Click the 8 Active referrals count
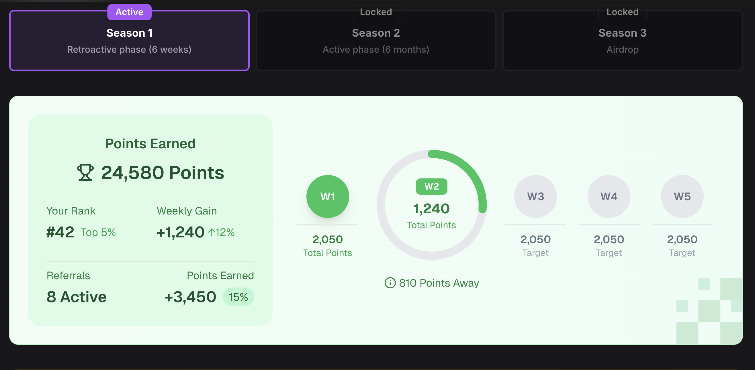755x370 pixels. click(77, 297)
